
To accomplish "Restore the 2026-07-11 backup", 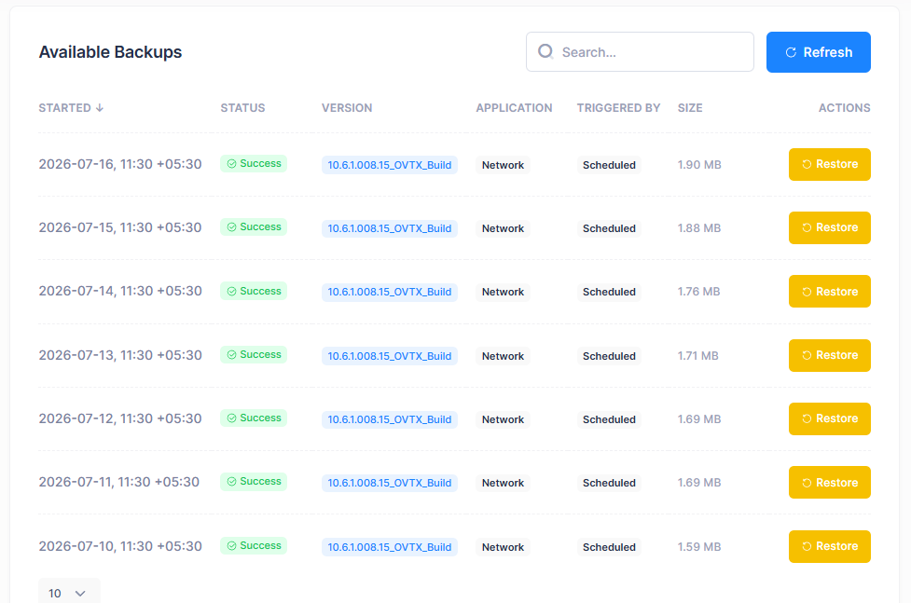I will point(829,482).
